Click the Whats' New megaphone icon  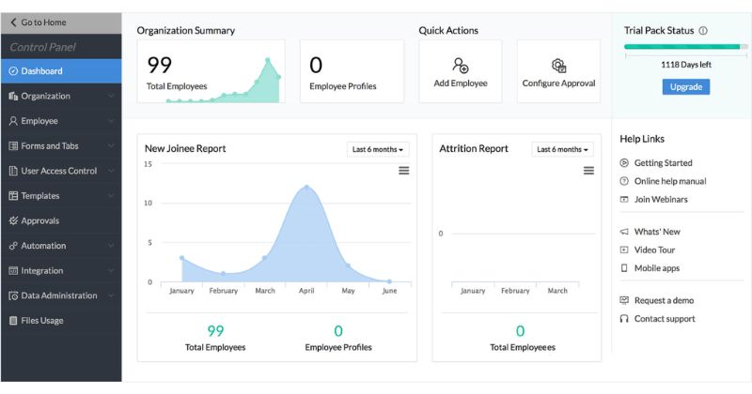coord(624,232)
